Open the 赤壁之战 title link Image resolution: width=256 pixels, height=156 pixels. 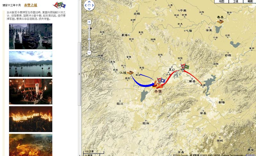pos(31,5)
